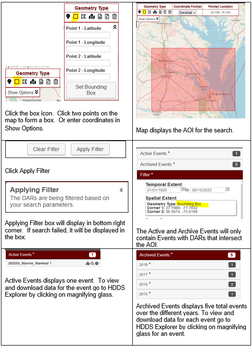Click the Point 2 - Latitude input field

pyautogui.click(x=88, y=63)
